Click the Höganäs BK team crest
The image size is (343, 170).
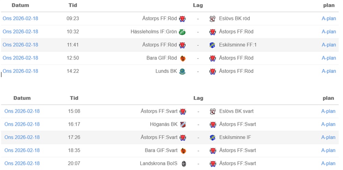(x=183, y=125)
